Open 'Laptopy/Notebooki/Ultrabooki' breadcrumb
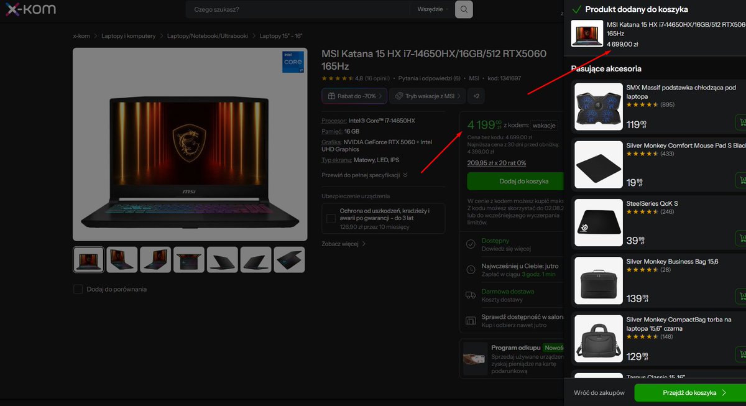Image resolution: width=746 pixels, height=406 pixels. (208, 36)
